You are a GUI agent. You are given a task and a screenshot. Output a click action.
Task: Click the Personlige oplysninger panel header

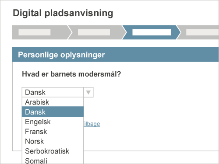coord(116,55)
